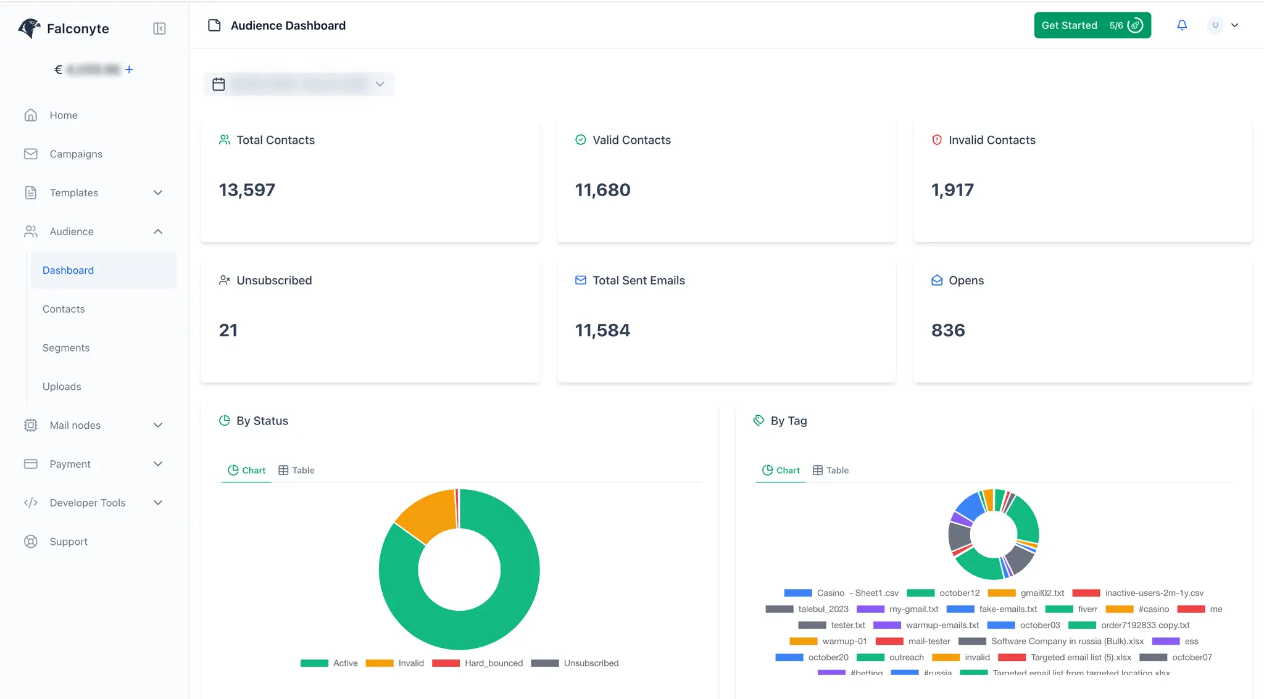Viewport: 1264px width, 699px height.
Task: Toggle talebul_2023 tag legend entry
Action: 807,609
